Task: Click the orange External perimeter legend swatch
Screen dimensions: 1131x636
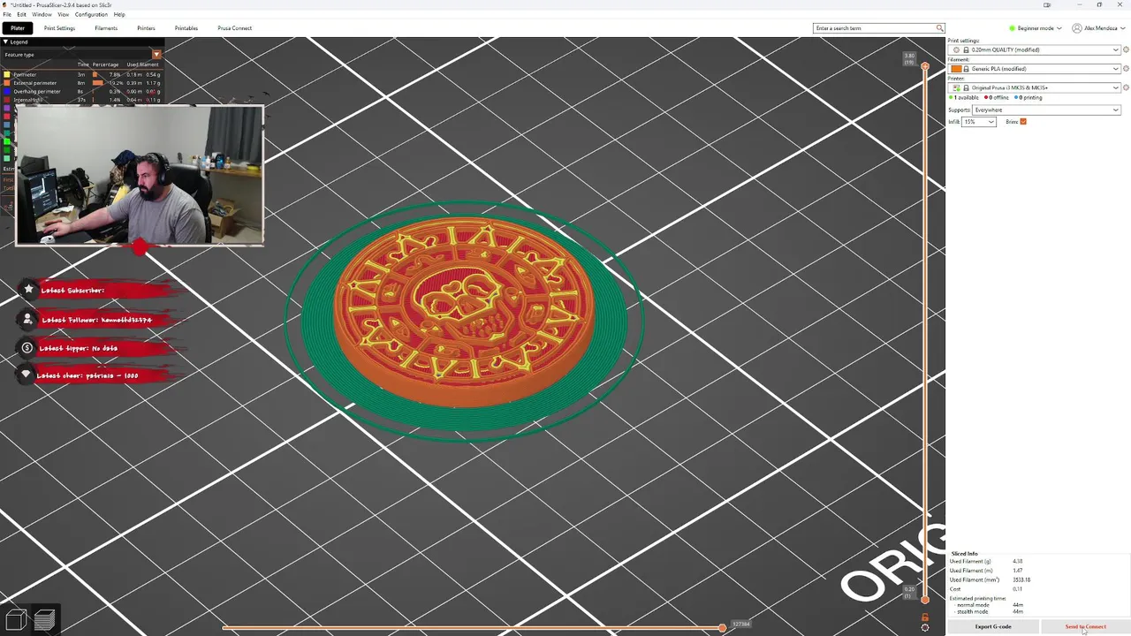Action: [x=6, y=83]
